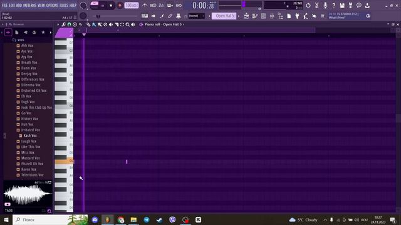Save the project with floppy disk icon
The image size is (401, 225).
coord(342,6)
